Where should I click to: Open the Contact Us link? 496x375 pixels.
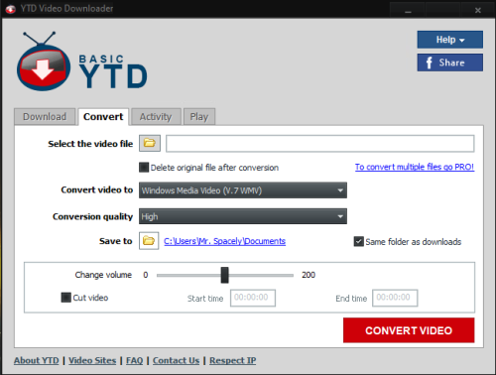coord(176,360)
